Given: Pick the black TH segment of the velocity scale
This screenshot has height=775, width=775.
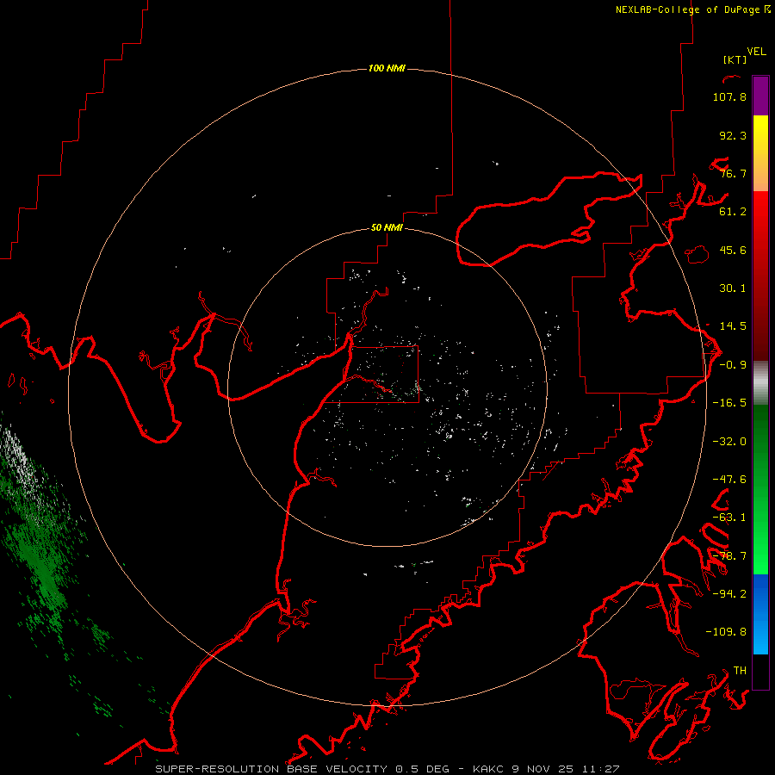Looking at the screenshot, I should click(760, 671).
